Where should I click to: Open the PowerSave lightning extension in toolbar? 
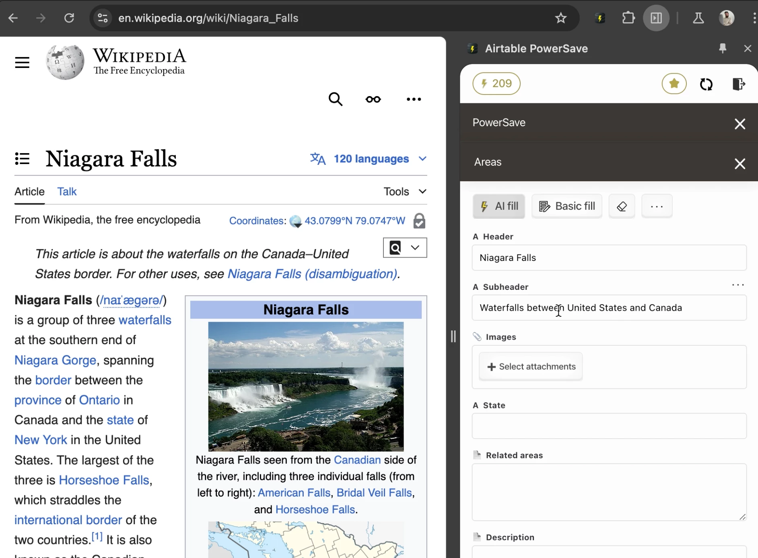click(599, 18)
